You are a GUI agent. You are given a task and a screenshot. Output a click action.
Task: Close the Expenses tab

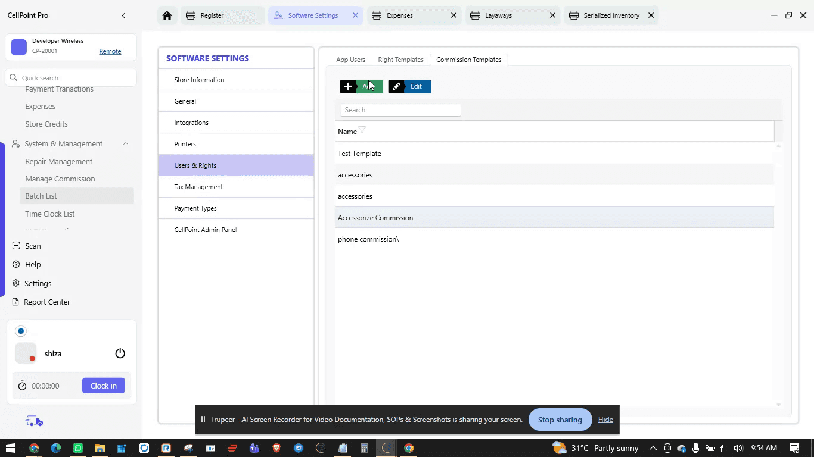(x=453, y=15)
